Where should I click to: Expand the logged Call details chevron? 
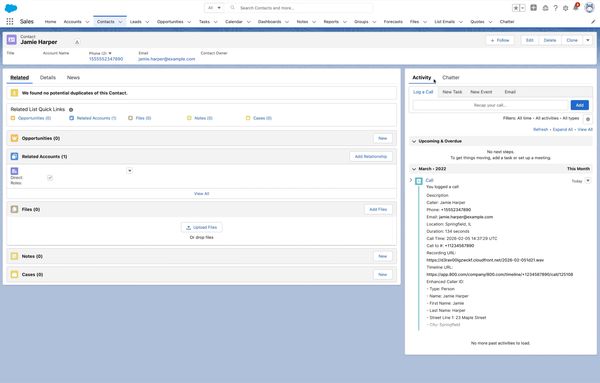coord(411,180)
